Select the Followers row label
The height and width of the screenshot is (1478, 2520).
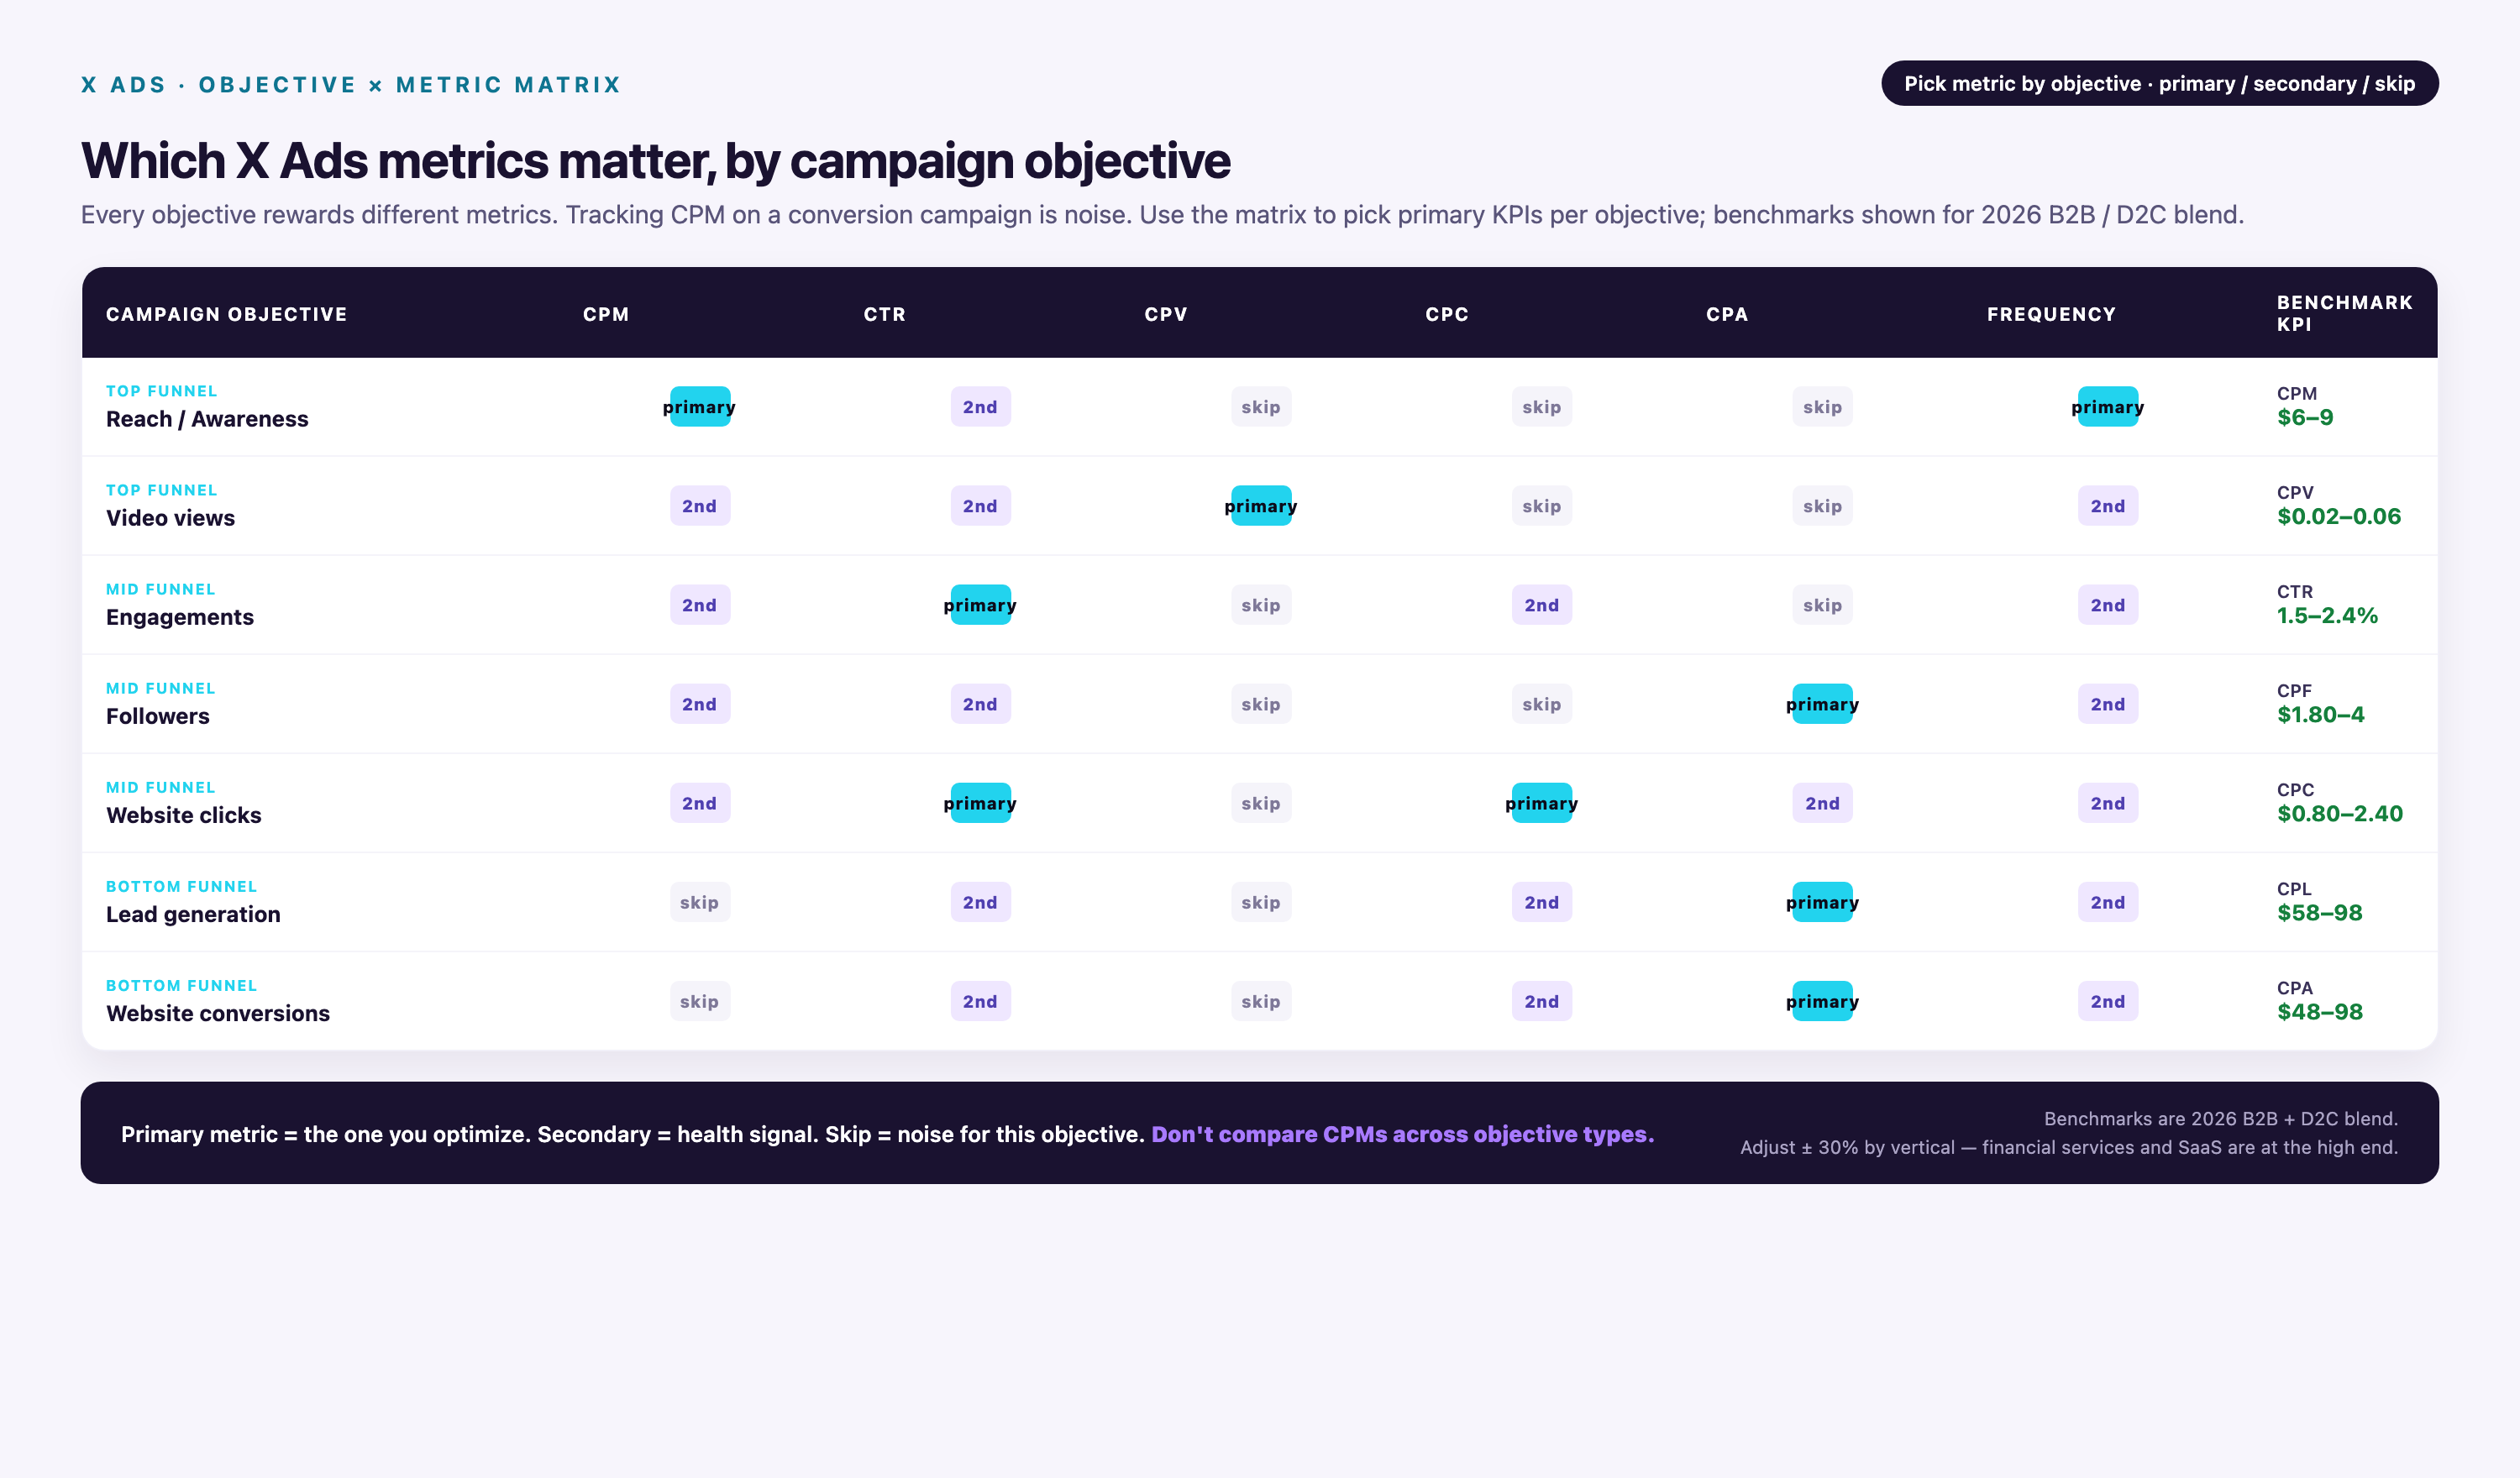158,716
